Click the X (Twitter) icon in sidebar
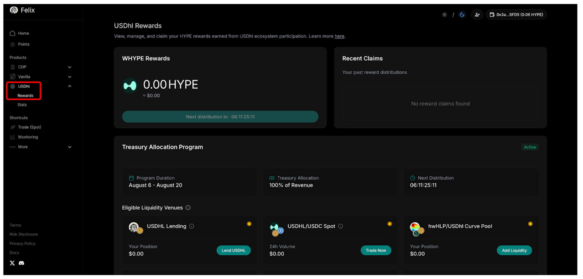583x279 pixels. [x=12, y=263]
